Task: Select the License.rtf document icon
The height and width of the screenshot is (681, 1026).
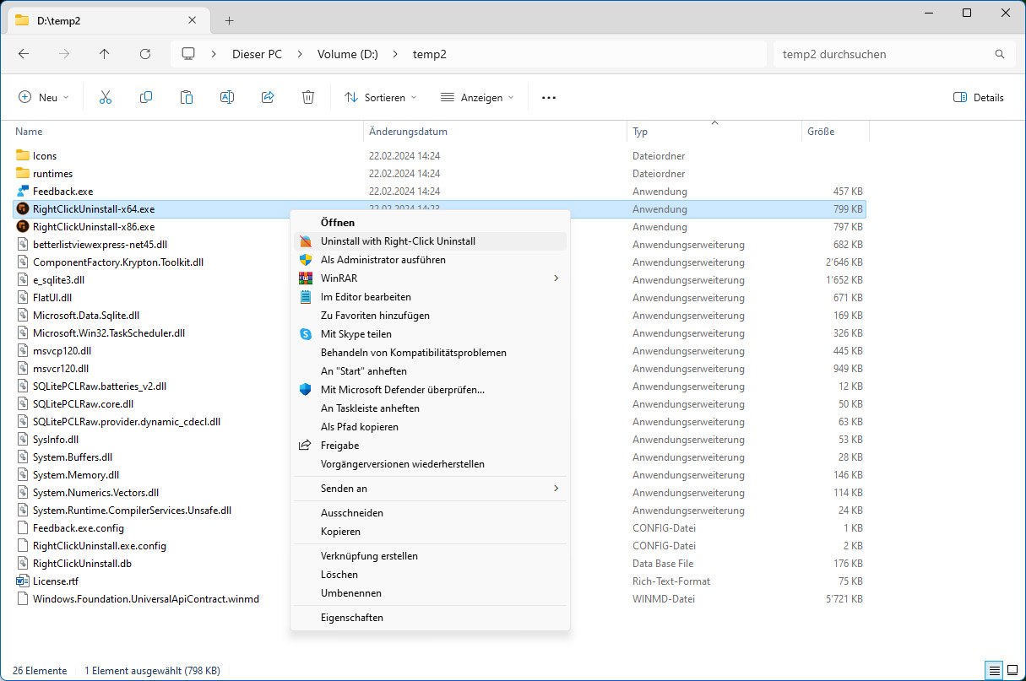Action: click(x=23, y=581)
